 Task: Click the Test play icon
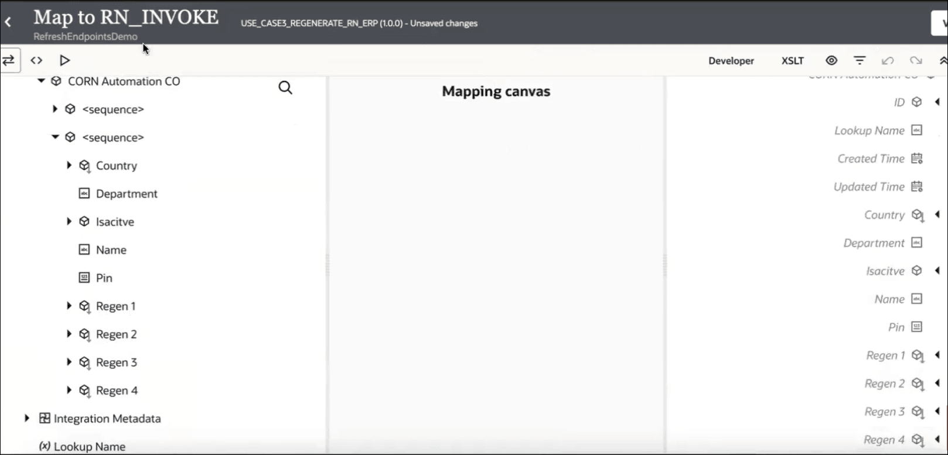click(64, 60)
